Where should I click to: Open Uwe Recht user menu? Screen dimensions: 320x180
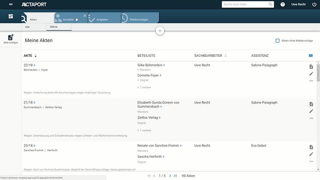coord(299,4)
